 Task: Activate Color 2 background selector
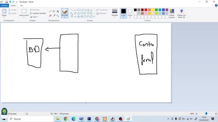[x=130, y=13]
